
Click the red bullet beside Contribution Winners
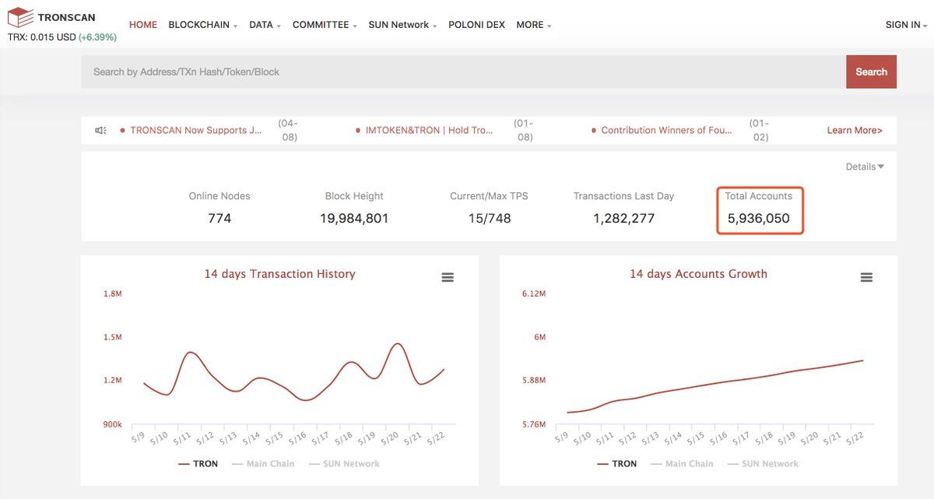coord(595,130)
